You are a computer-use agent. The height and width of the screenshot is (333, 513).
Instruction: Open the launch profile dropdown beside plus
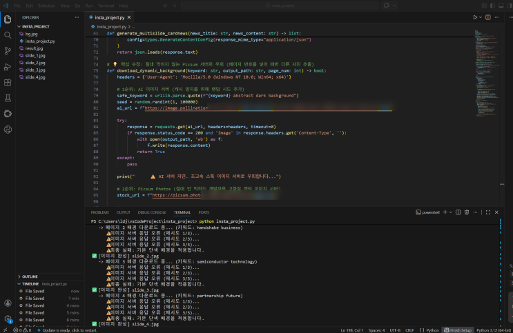click(x=450, y=212)
